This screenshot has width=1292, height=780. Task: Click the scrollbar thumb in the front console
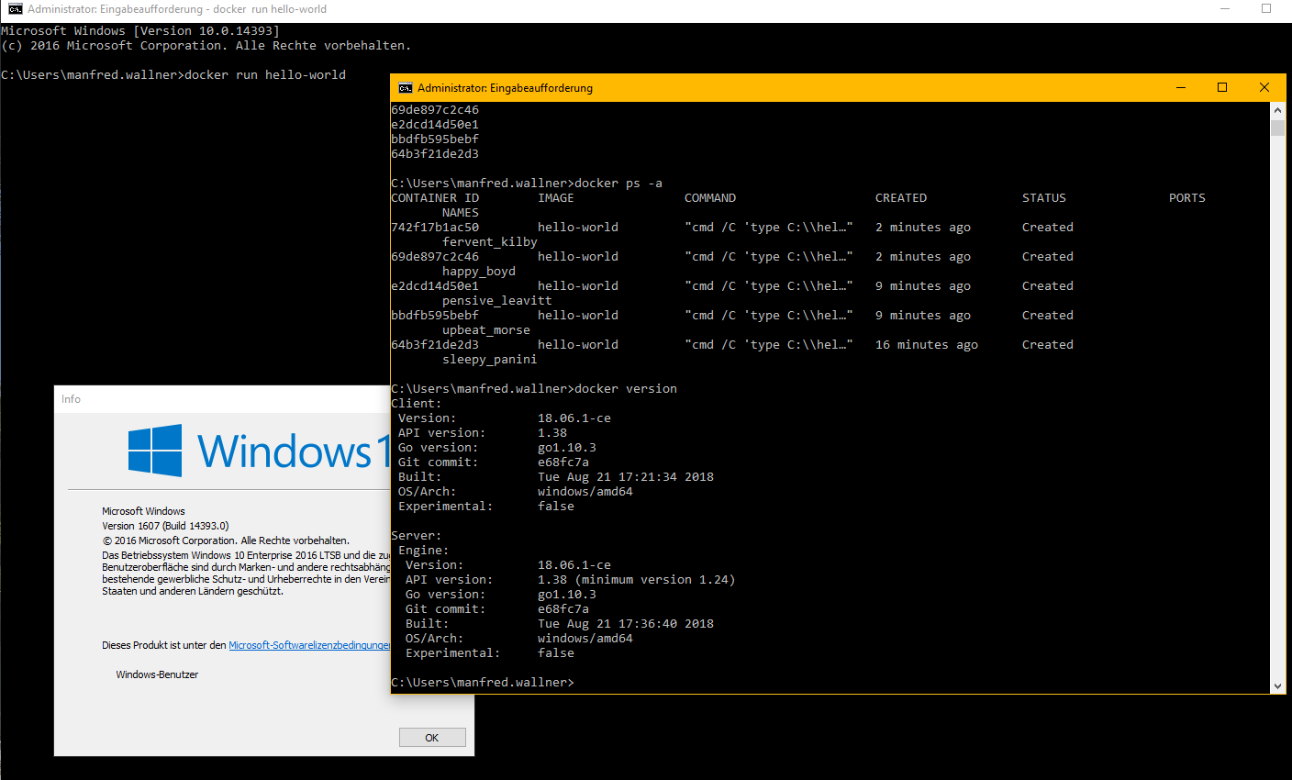pyautogui.click(x=1277, y=127)
